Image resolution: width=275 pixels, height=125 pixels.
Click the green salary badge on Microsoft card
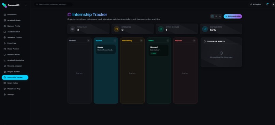[154, 53]
